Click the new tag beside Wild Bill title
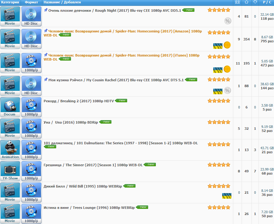This screenshot has width=274, height=224. pos(130,186)
